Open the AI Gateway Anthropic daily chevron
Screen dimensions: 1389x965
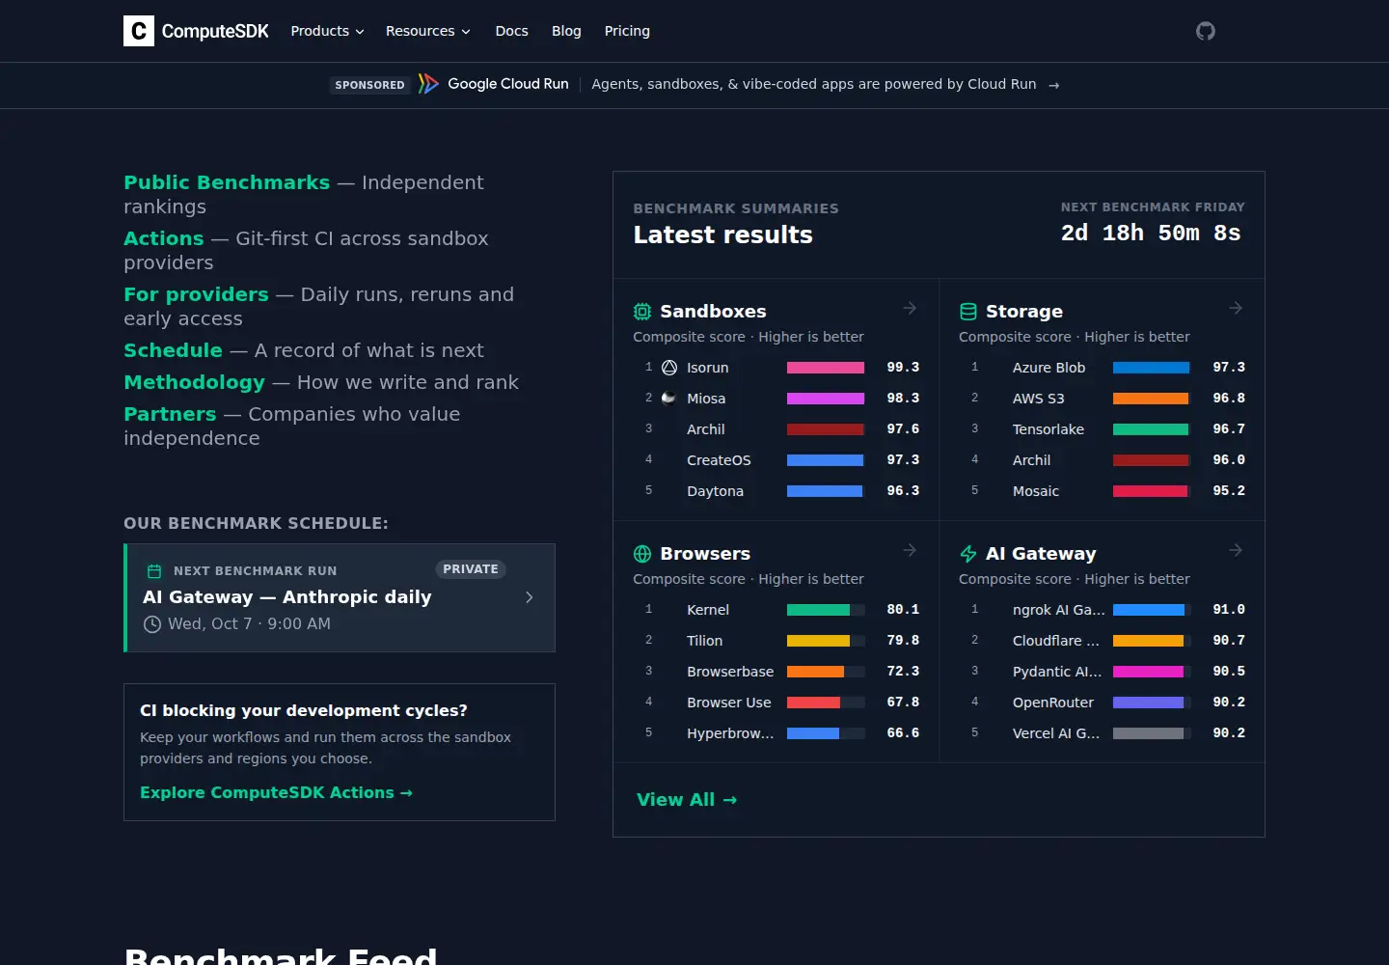coord(530,597)
